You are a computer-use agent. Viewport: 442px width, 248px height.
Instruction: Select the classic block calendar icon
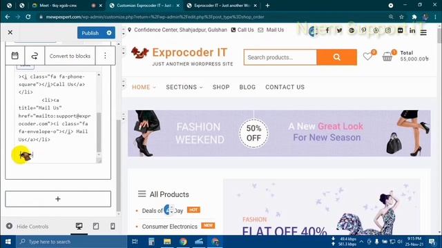15,56
